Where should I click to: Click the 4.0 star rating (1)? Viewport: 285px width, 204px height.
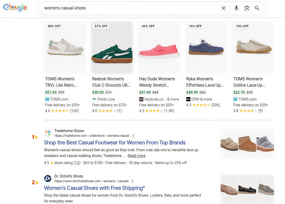tap(107, 111)
